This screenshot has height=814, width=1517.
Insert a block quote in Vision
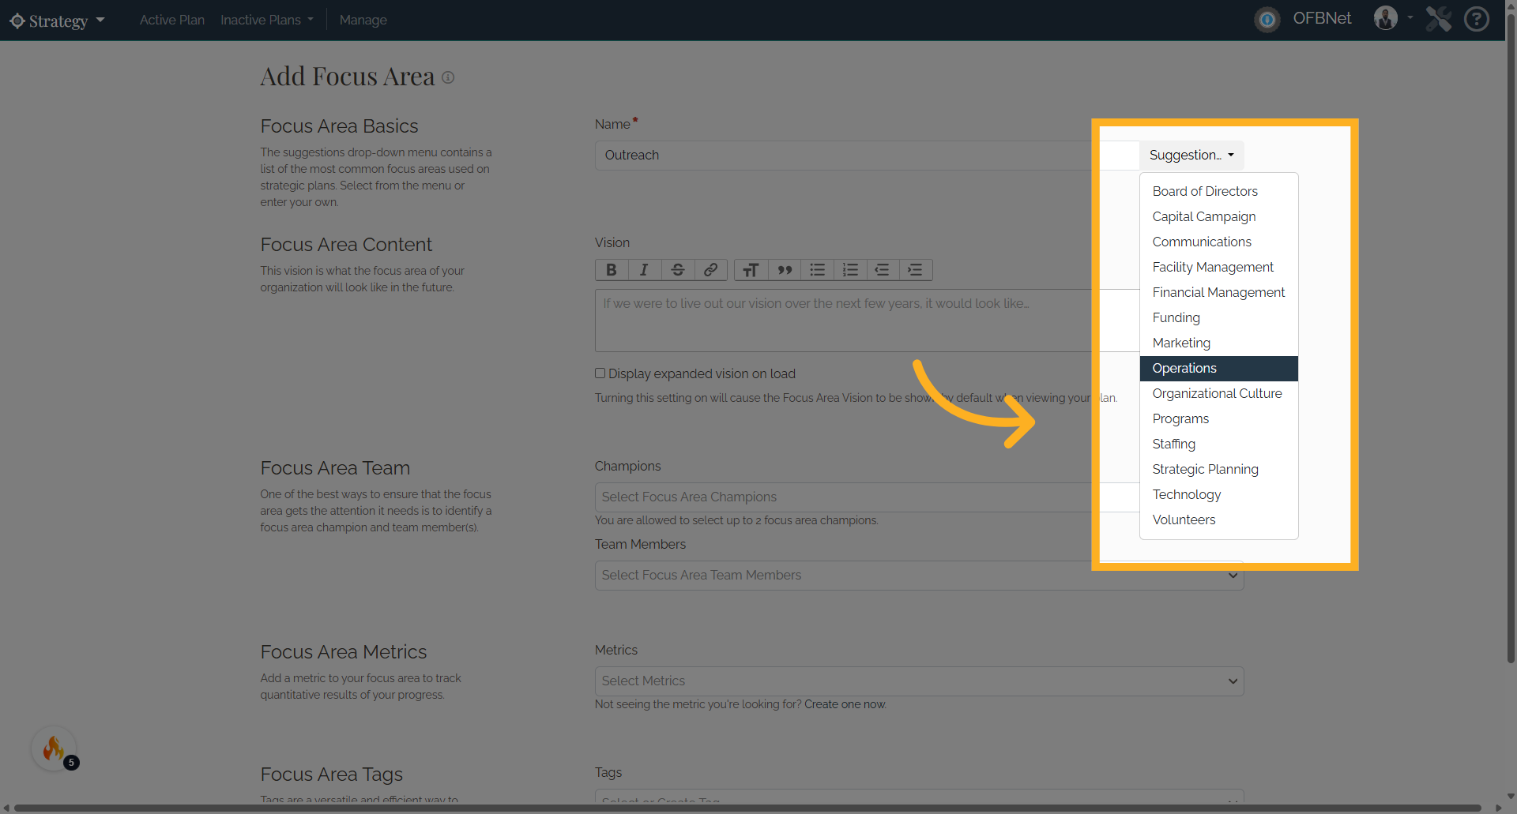pyautogui.click(x=785, y=270)
